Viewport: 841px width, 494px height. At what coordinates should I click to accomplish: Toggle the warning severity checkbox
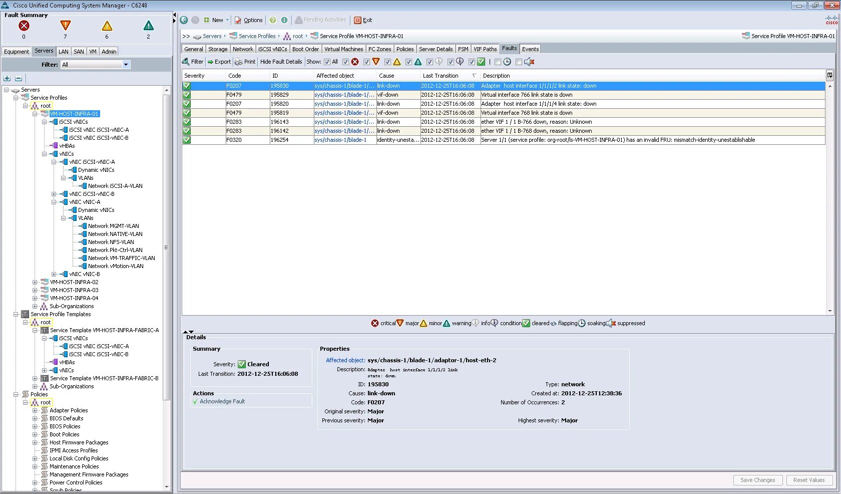tap(408, 62)
